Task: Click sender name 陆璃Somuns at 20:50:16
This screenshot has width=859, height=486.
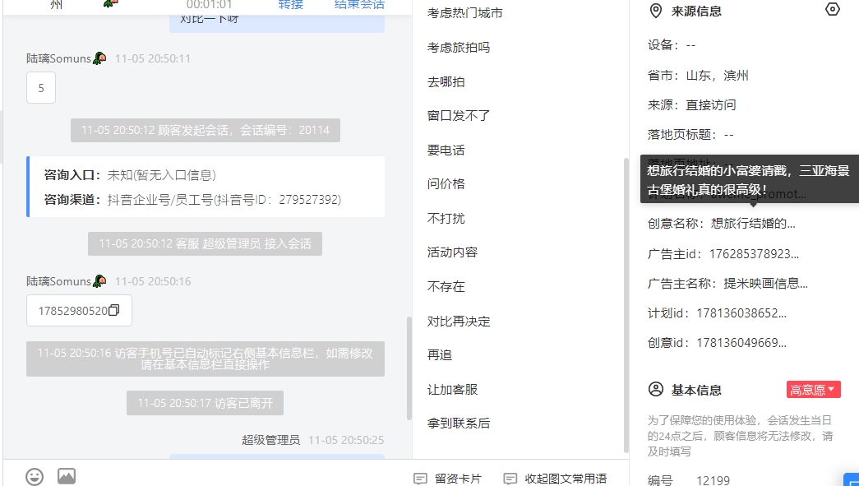Action: click(59, 281)
